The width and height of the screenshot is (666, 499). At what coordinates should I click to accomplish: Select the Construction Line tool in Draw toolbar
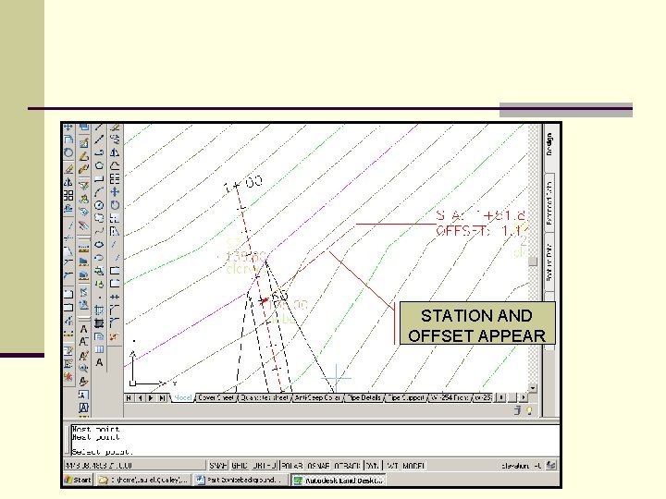(99, 140)
